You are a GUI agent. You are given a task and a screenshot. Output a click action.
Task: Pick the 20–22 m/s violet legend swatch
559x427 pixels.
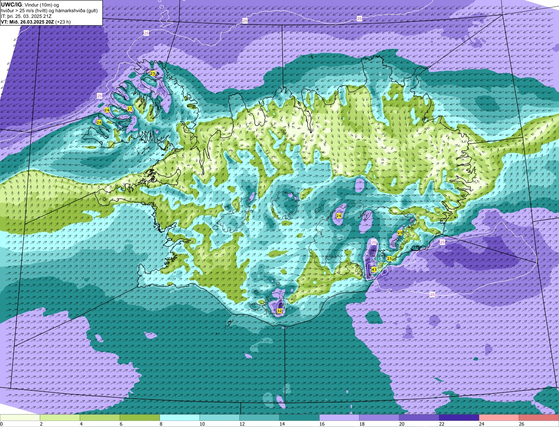419,417
